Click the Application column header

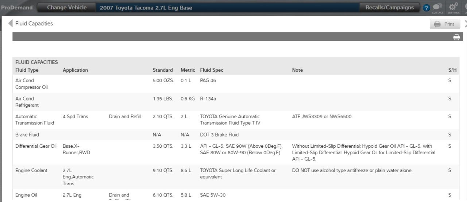click(x=75, y=70)
